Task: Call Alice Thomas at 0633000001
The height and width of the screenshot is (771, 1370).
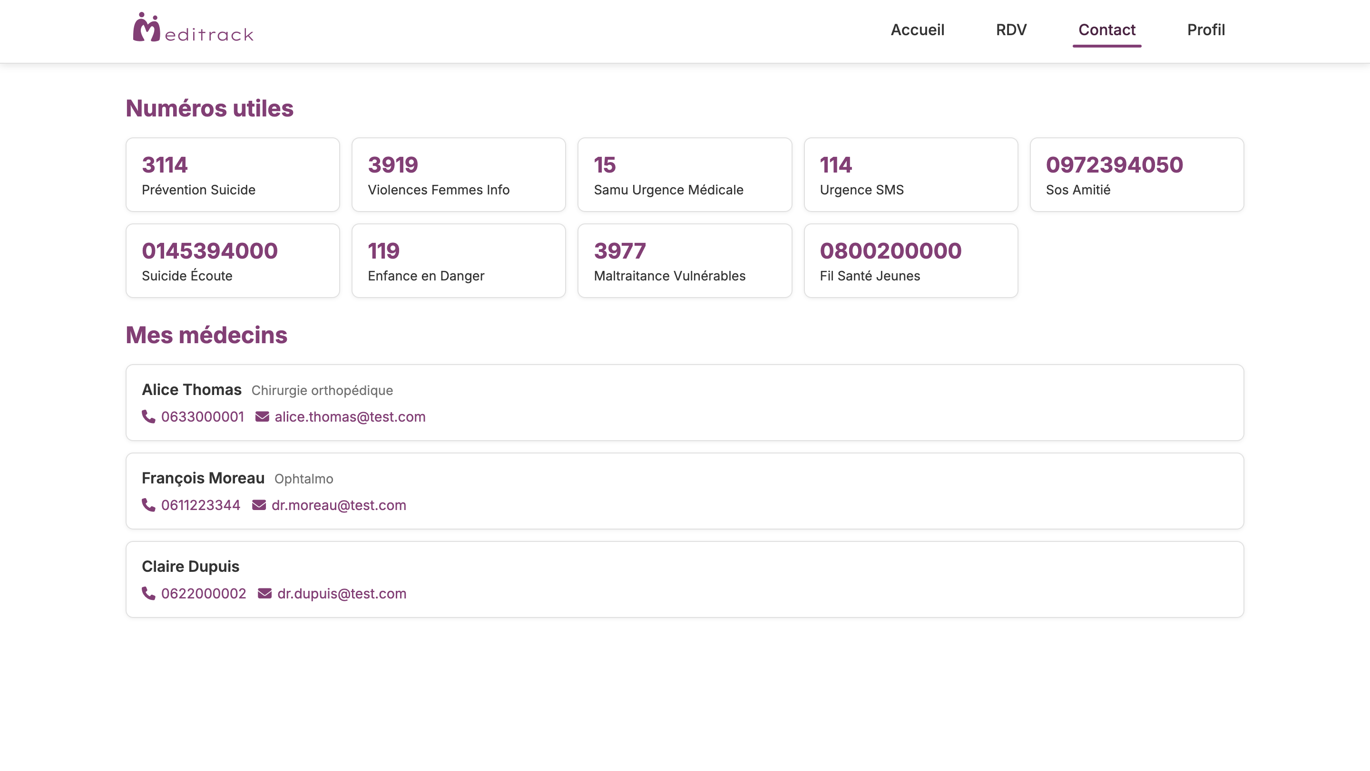Action: 203,416
